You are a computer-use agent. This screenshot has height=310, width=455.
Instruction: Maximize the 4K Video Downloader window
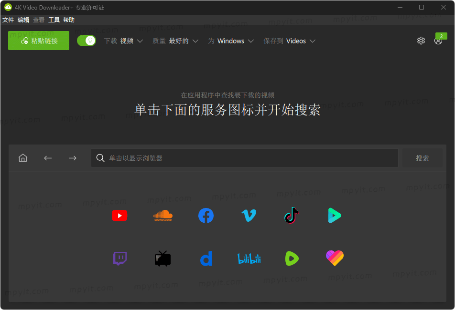click(x=422, y=7)
